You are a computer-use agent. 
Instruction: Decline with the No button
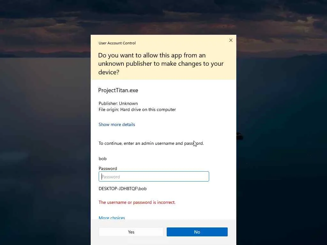point(197,232)
